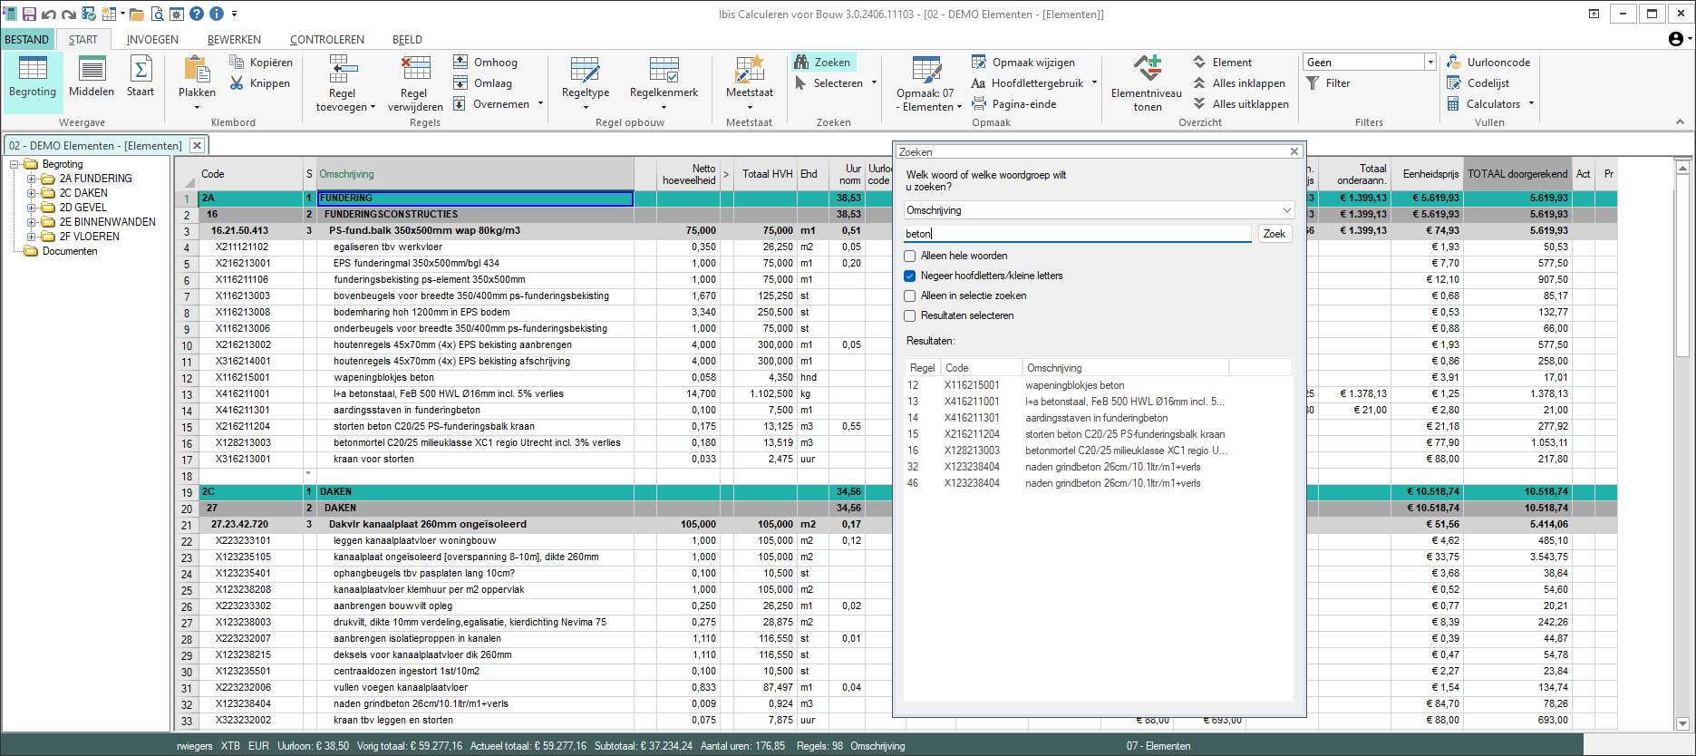Click the print preview magnifier icon
This screenshot has width=1696, height=756.
coord(157,14)
